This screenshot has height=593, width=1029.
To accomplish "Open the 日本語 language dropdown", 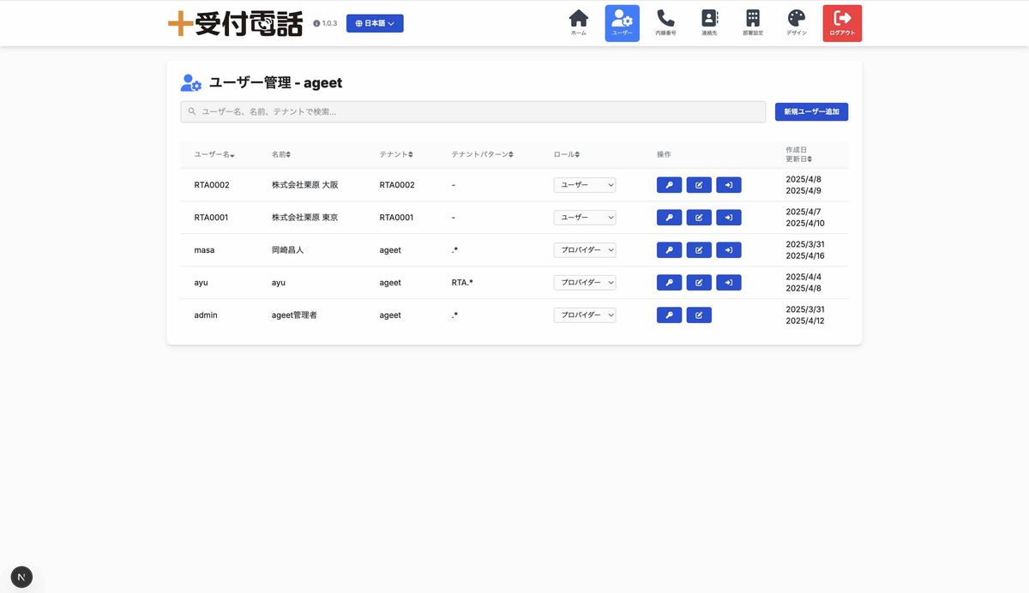I will pos(375,23).
